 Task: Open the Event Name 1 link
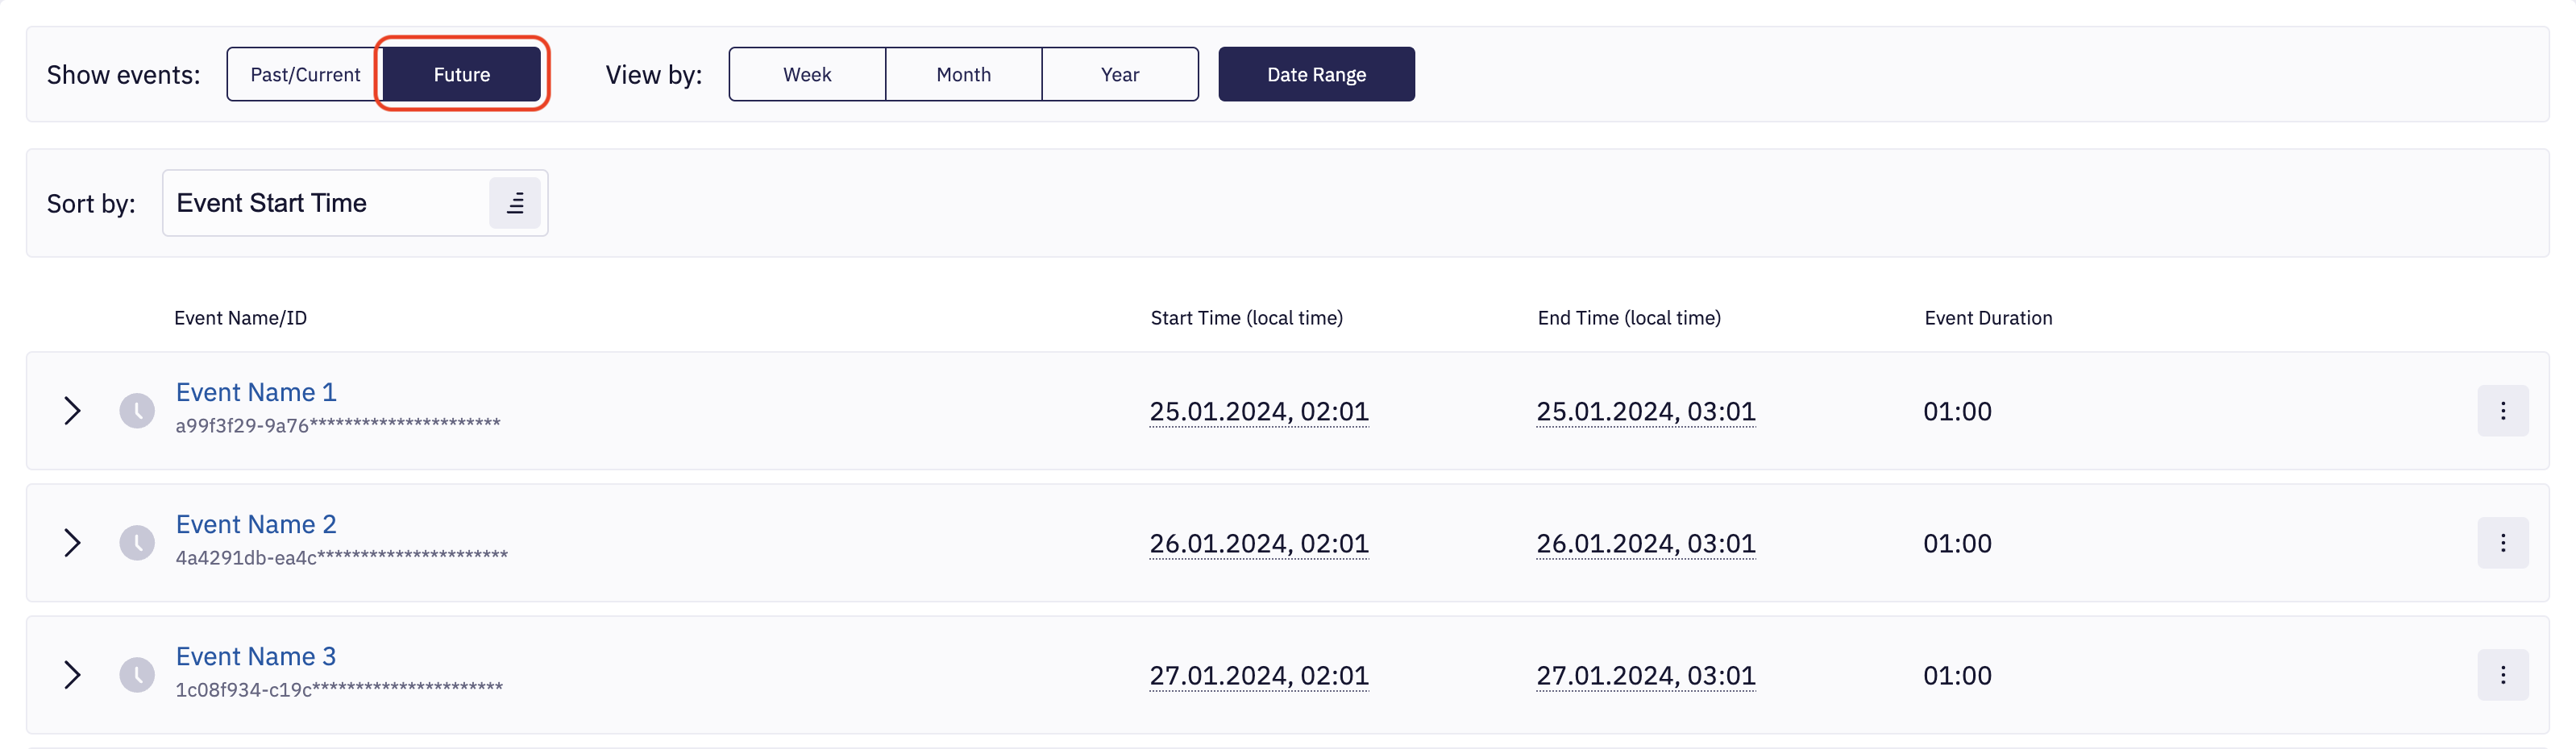pos(256,392)
